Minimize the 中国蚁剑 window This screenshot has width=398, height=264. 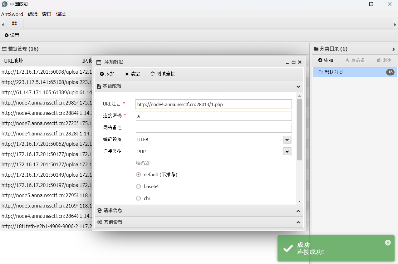tap(353, 4)
